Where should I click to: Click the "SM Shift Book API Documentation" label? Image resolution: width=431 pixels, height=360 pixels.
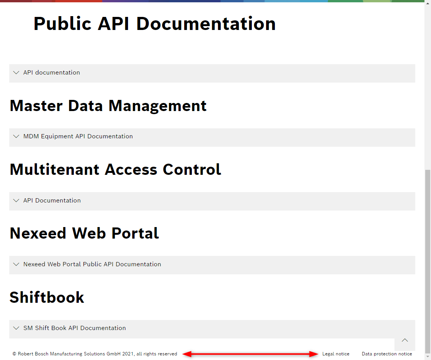pos(75,328)
